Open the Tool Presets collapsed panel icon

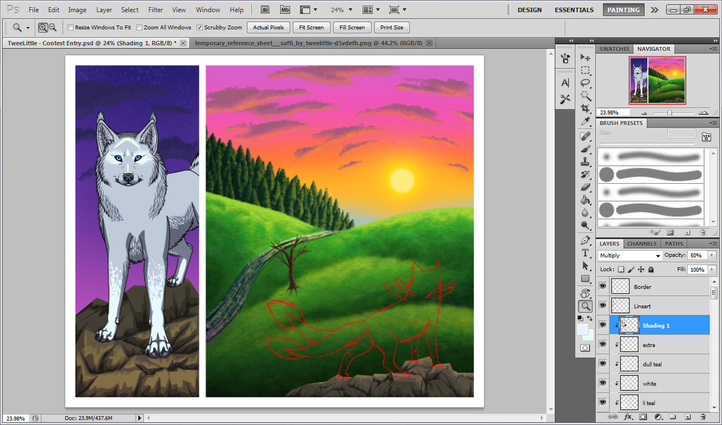(x=565, y=100)
